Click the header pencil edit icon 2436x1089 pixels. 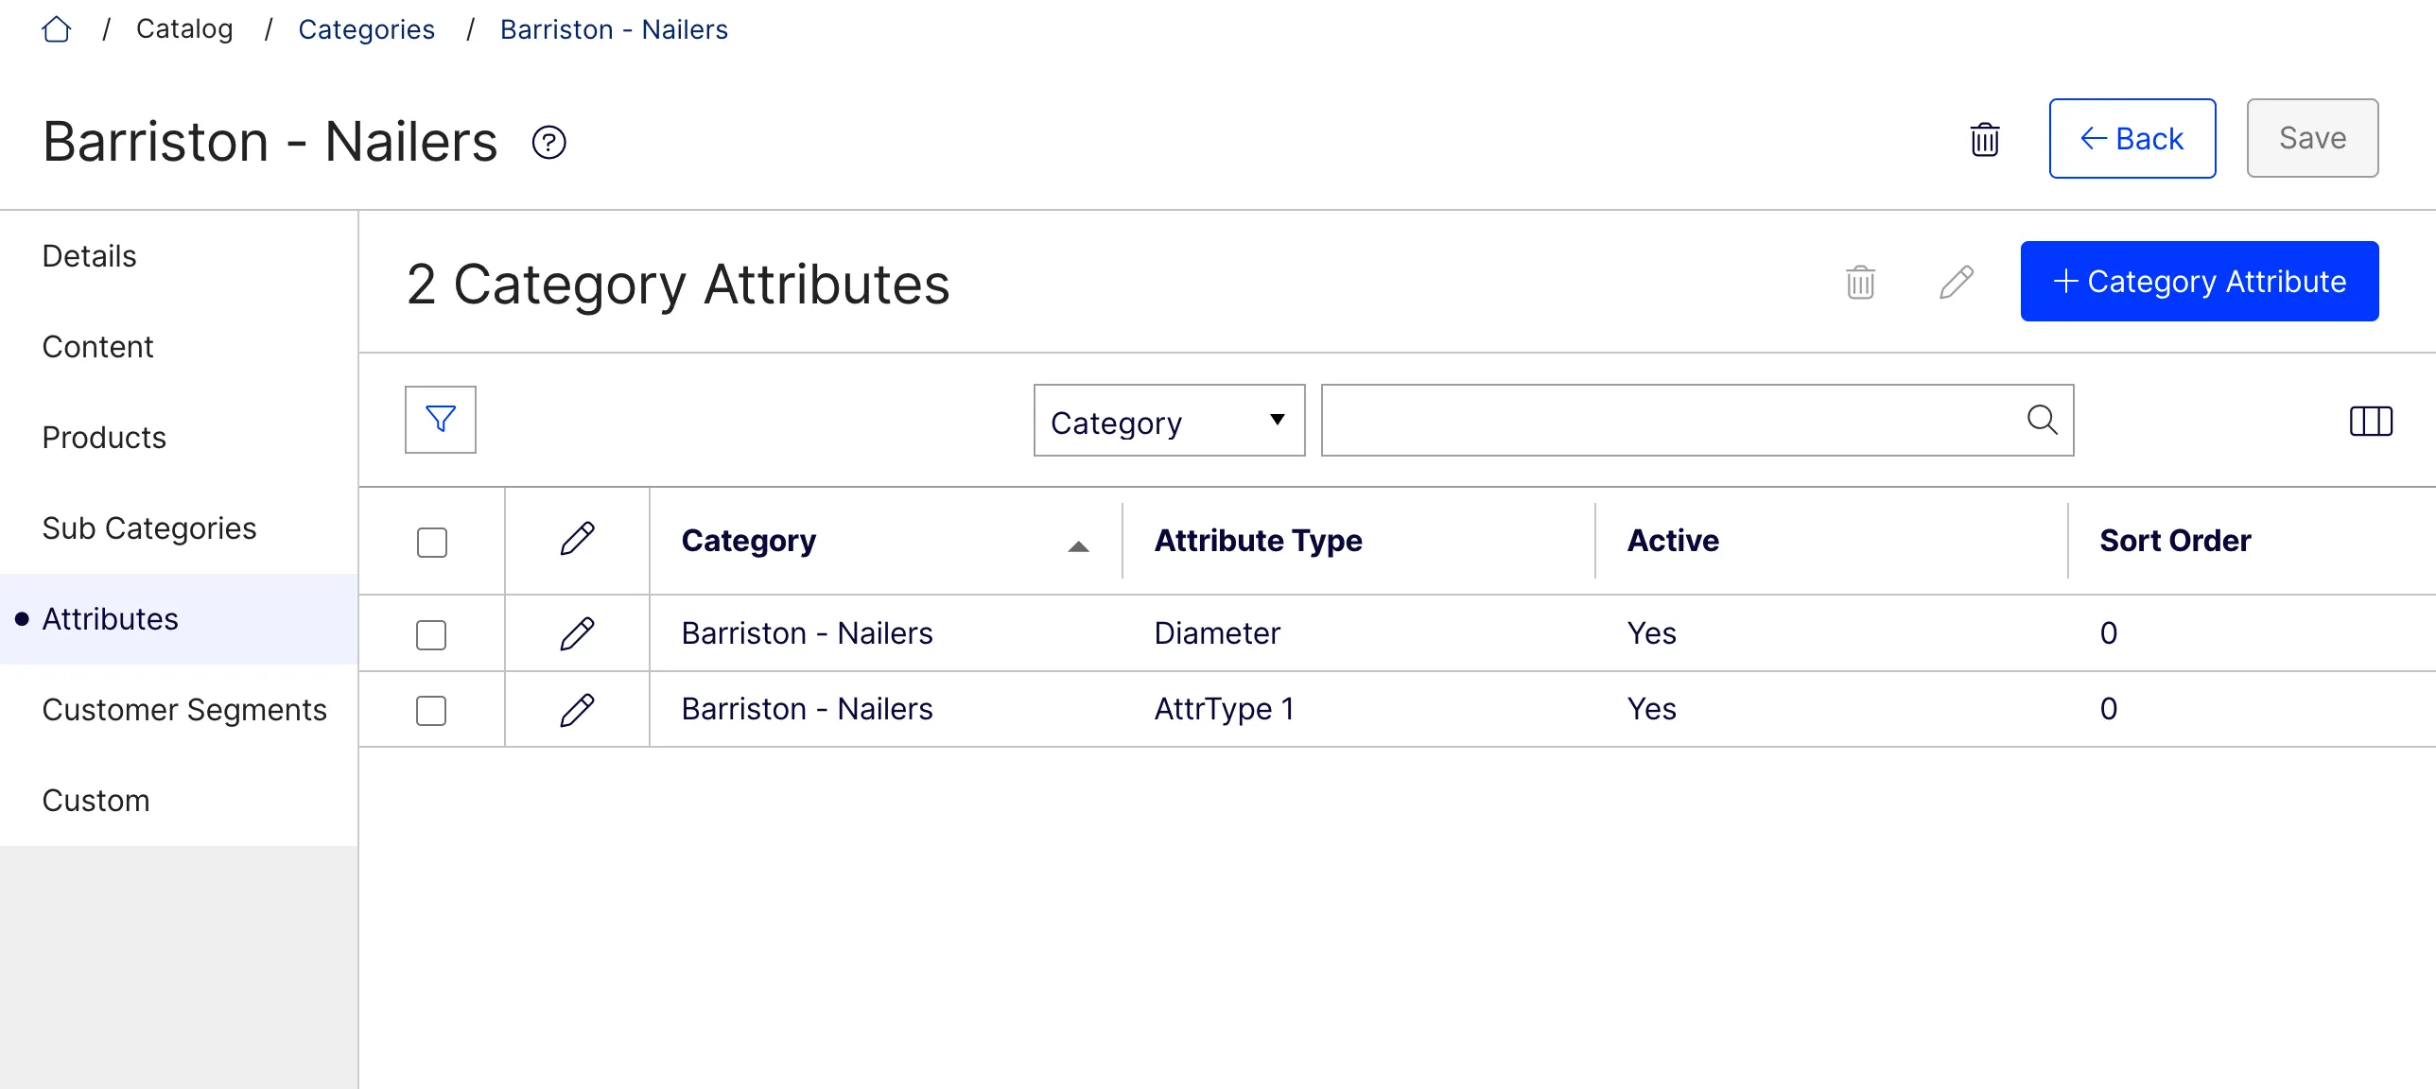coord(577,540)
